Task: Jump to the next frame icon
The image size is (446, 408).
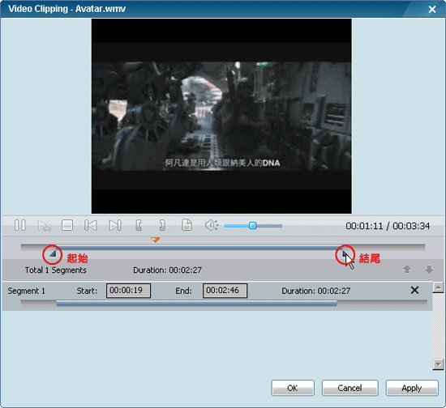Action: (115, 225)
